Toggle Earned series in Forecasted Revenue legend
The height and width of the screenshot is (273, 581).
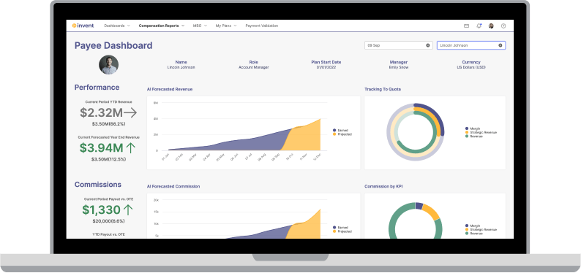point(340,131)
